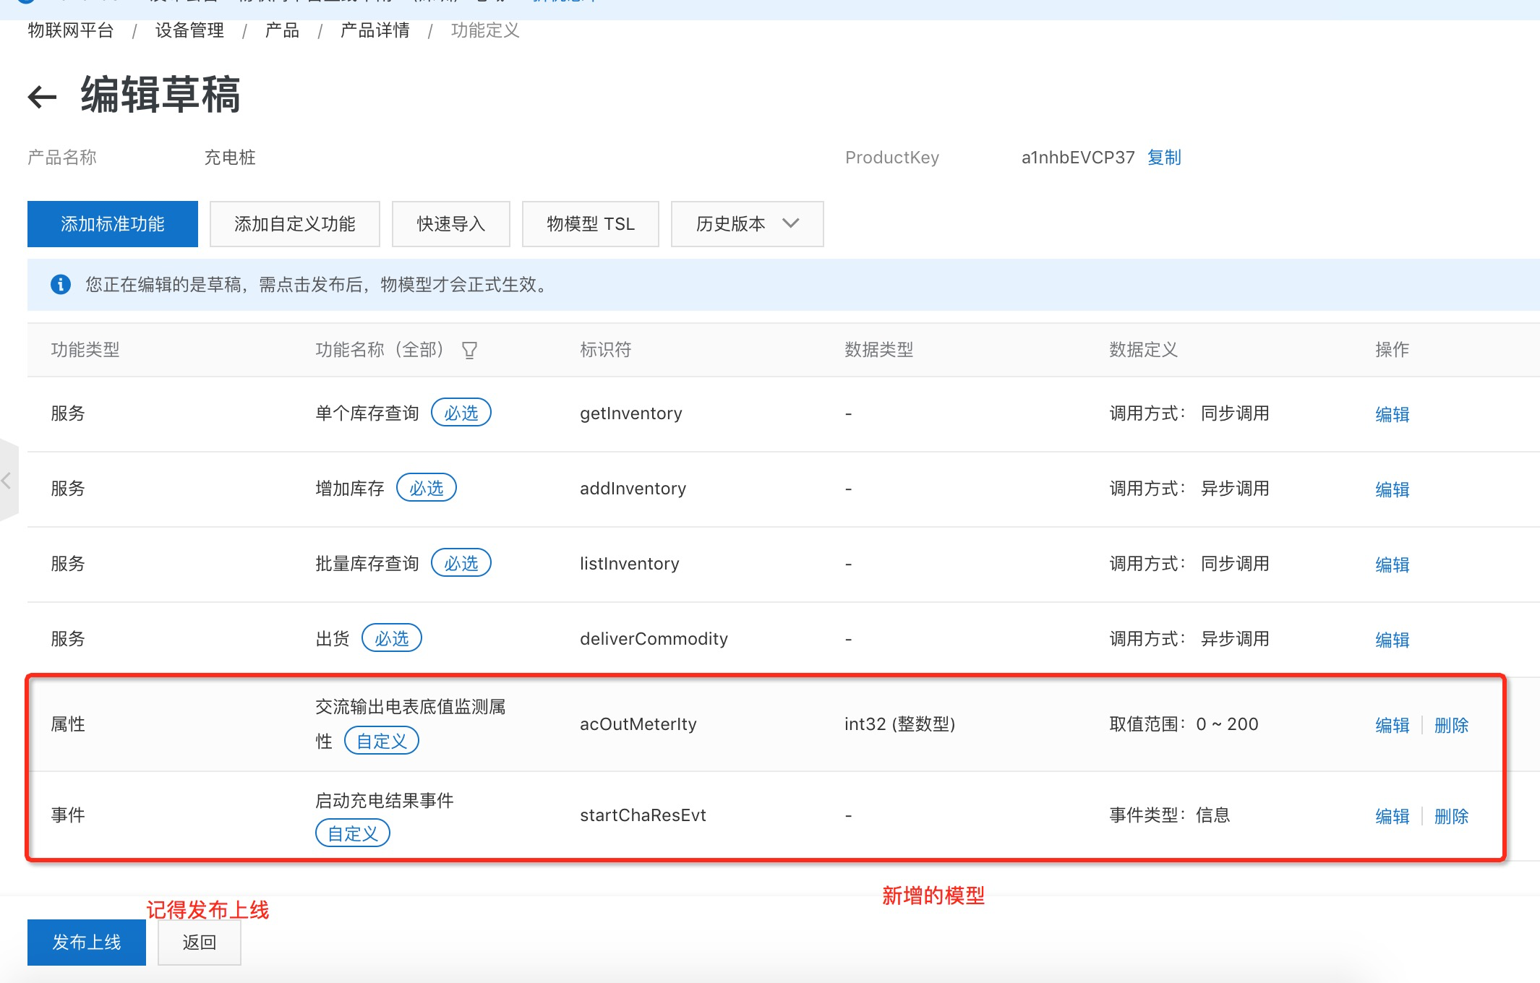Open the 功能名称 filter funnel icon
The height and width of the screenshot is (983, 1540).
point(469,351)
